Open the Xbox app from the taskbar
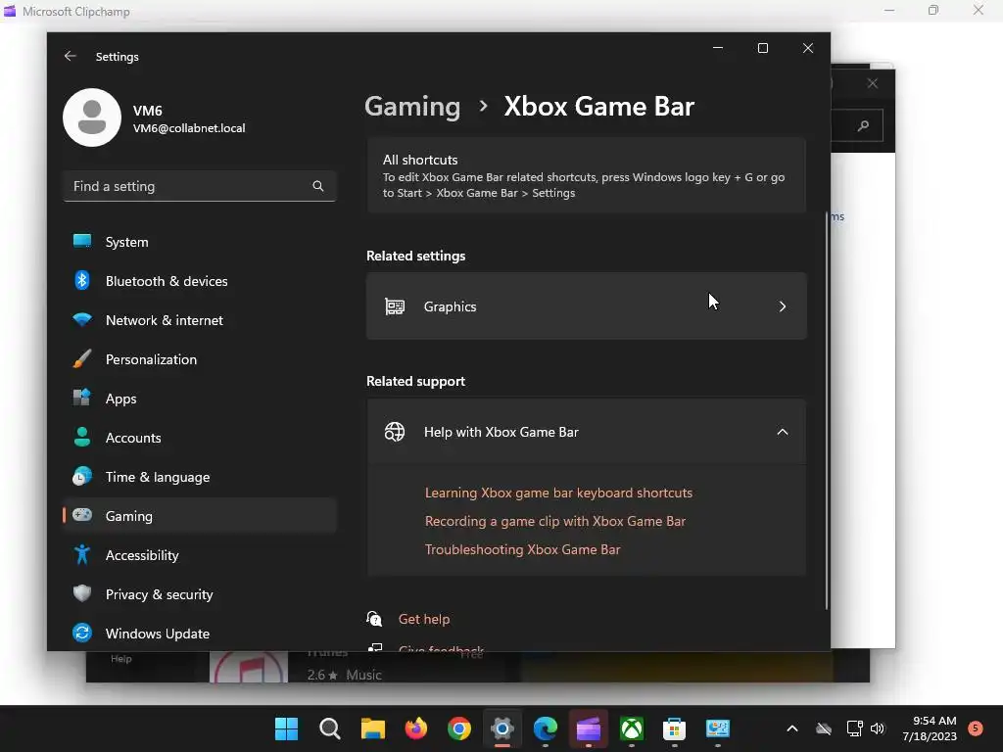This screenshot has width=1003, height=752. (632, 728)
